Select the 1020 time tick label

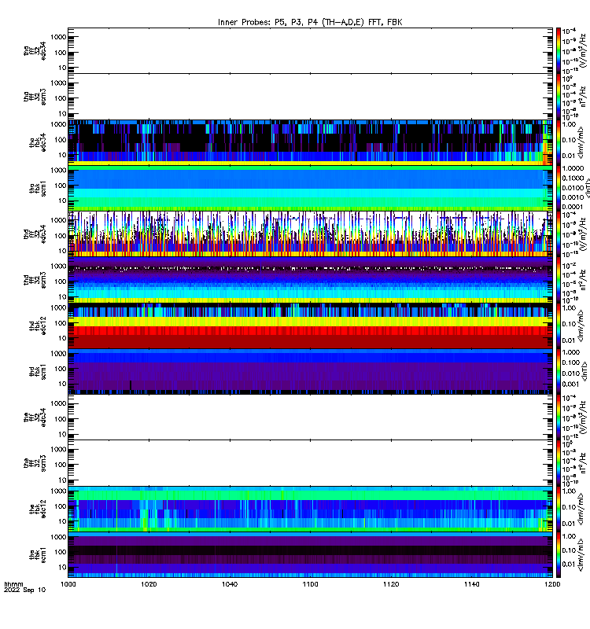(149, 584)
